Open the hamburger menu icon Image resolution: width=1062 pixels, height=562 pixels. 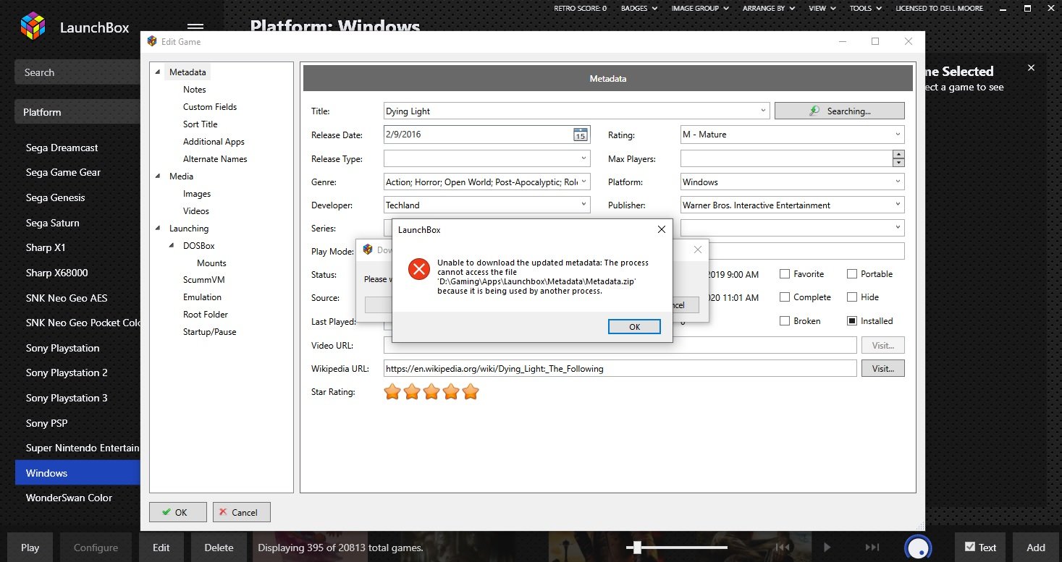[x=195, y=27]
